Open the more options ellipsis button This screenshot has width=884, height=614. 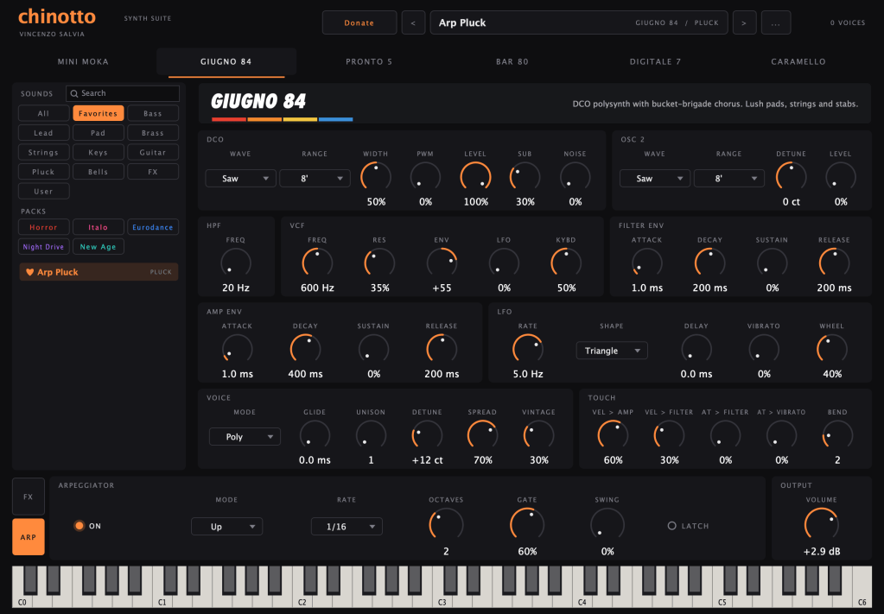point(776,23)
